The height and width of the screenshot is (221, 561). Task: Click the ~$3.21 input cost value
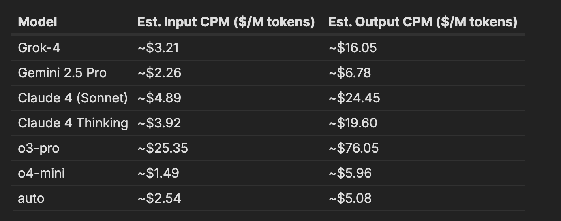coord(158,48)
